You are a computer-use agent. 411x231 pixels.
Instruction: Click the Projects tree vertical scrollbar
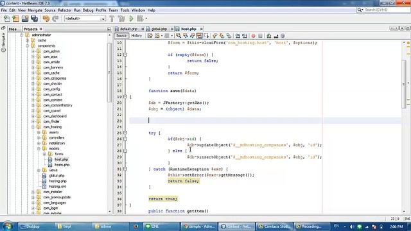(x=109, y=73)
